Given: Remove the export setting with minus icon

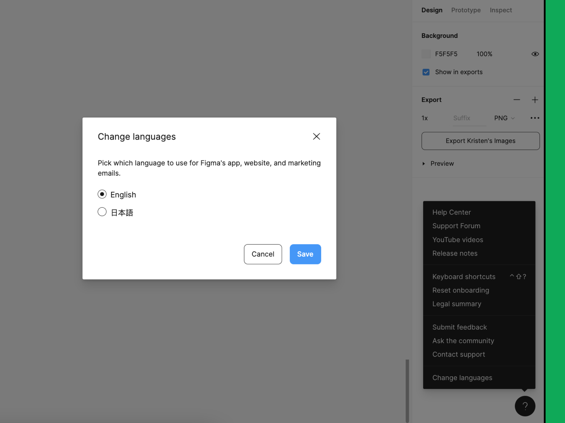Looking at the screenshot, I should pos(517,100).
